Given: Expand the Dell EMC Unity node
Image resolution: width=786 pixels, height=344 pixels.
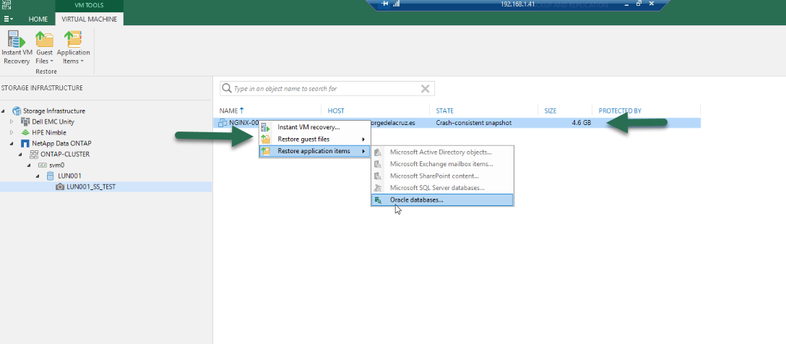Looking at the screenshot, I should pyautogui.click(x=12, y=122).
